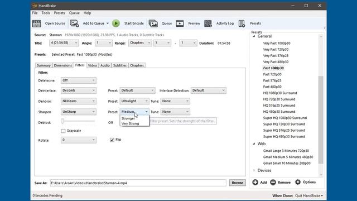Click the Browse button
The height and width of the screenshot is (201, 357).
click(x=238, y=183)
